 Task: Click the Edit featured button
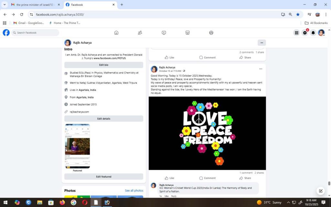click(x=104, y=177)
